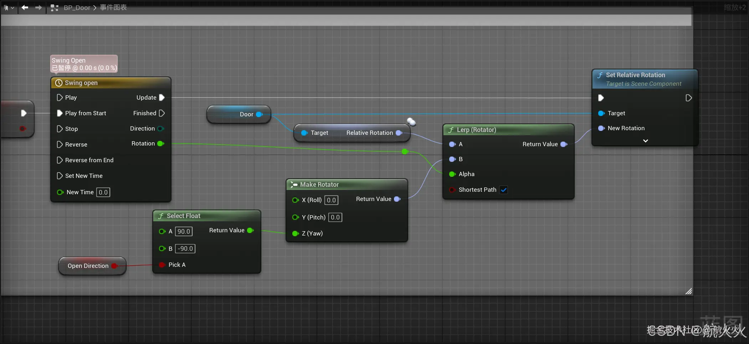Expand the Set Relative Rotation advanced pins
The height and width of the screenshot is (344, 749).
click(x=645, y=141)
